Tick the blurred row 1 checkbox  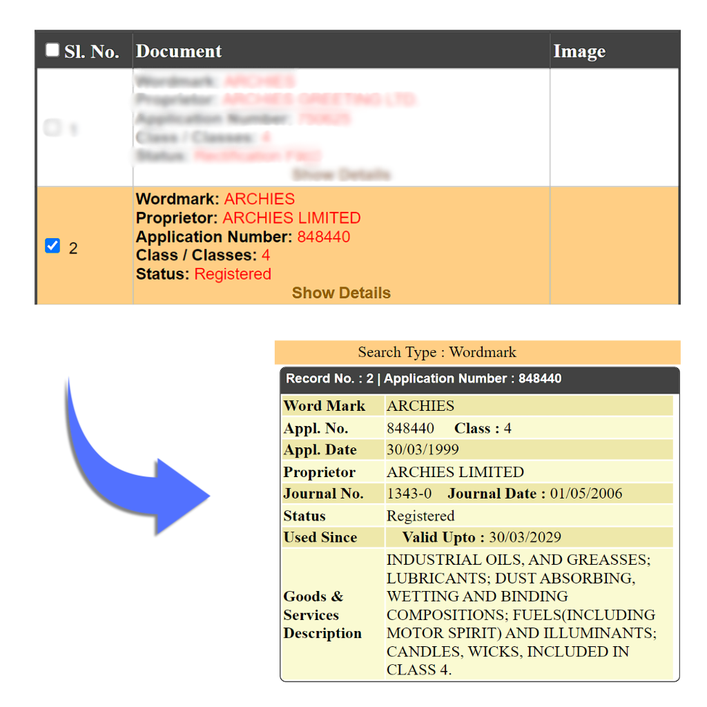tap(52, 128)
